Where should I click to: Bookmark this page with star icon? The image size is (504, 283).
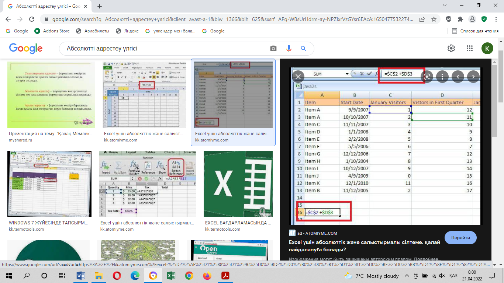pyautogui.click(x=434, y=19)
